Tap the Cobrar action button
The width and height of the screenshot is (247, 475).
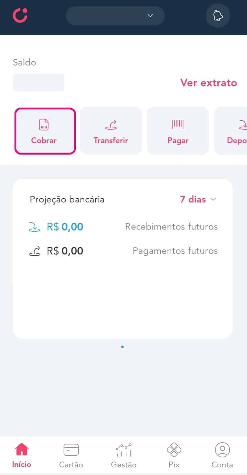tap(45, 131)
